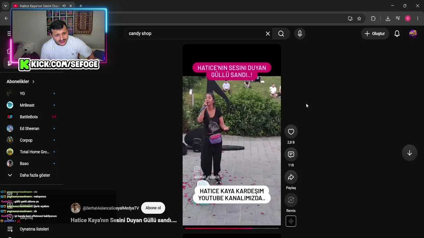Open comments on the short
The width and height of the screenshot is (424, 238).
[291, 155]
